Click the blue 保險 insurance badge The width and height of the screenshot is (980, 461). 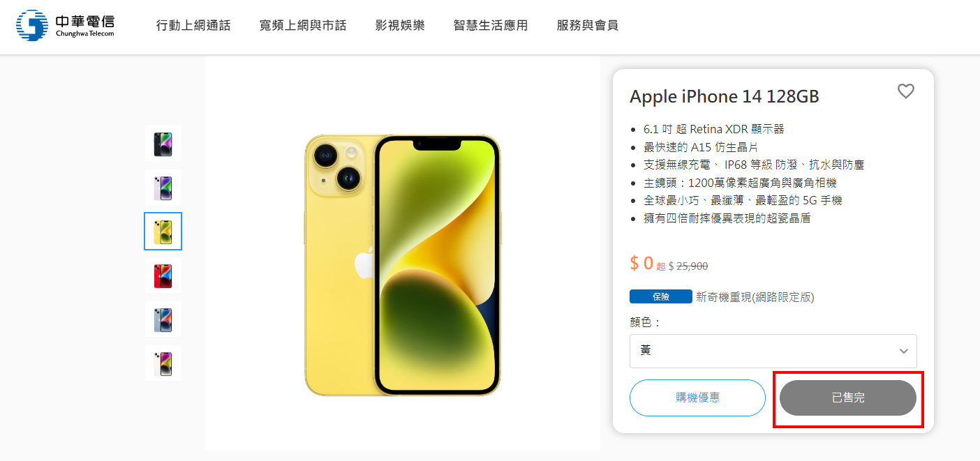(x=660, y=296)
